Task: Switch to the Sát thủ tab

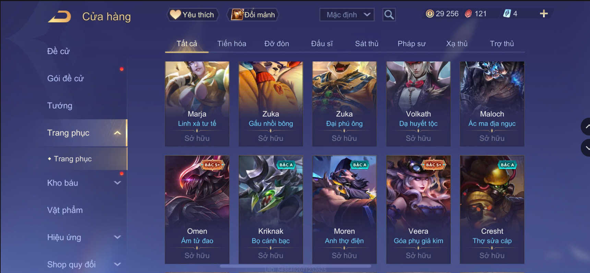Action: (366, 44)
